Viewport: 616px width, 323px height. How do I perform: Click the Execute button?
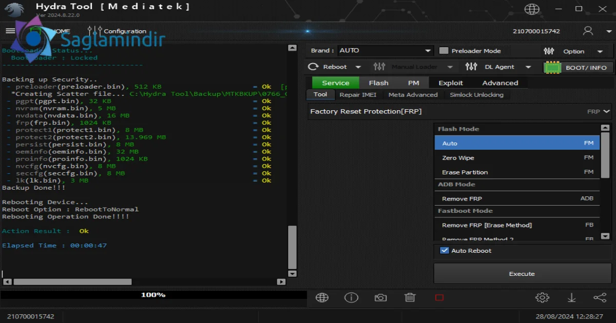522,274
